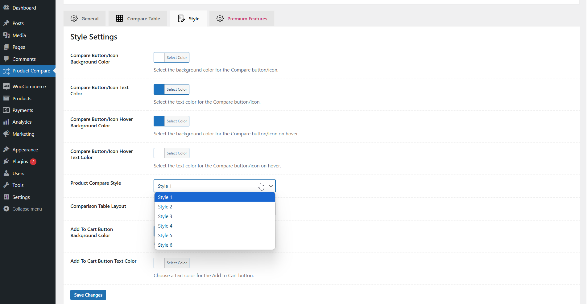
Task: Open Product Compare in sidebar
Action: (x=31, y=71)
